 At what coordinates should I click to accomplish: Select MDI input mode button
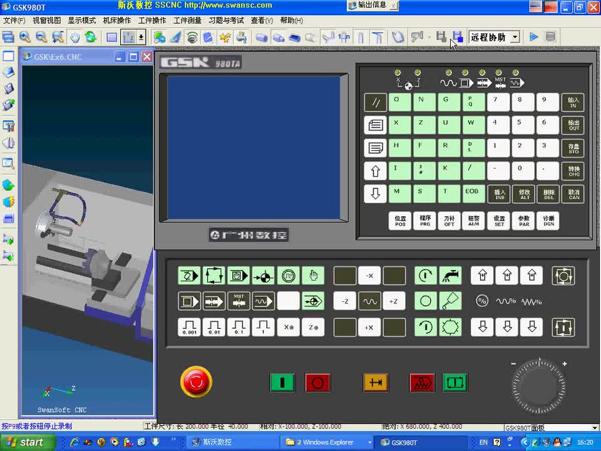point(239,276)
